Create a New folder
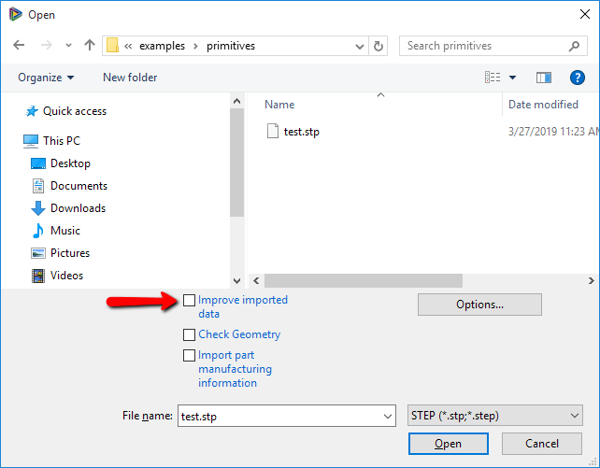The image size is (600, 468). [x=130, y=78]
